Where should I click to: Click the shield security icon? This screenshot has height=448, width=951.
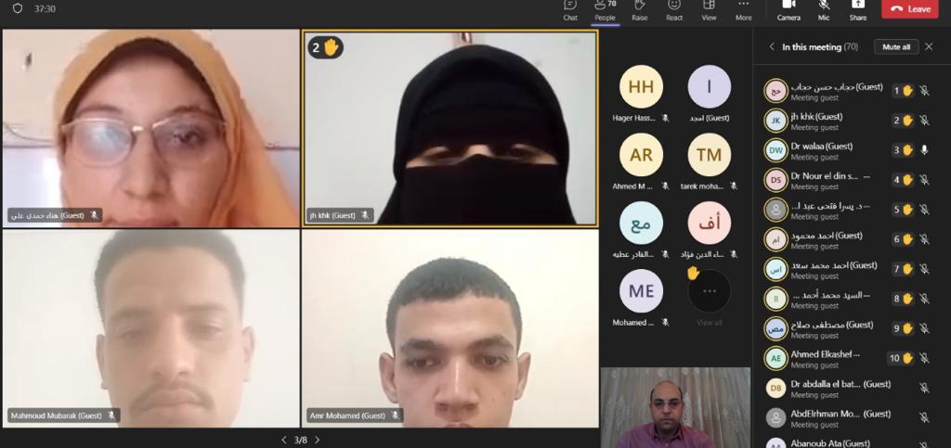[x=17, y=8]
